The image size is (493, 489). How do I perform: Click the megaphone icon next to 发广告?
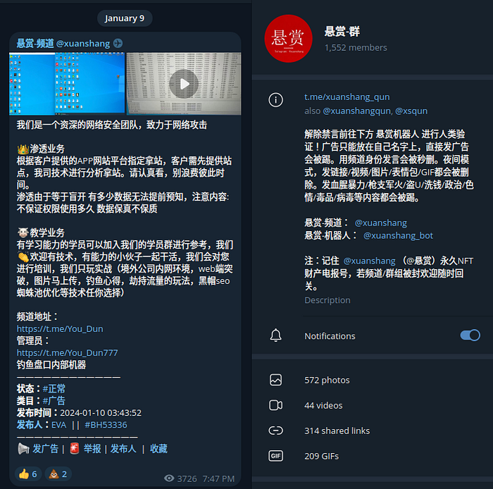(23, 449)
